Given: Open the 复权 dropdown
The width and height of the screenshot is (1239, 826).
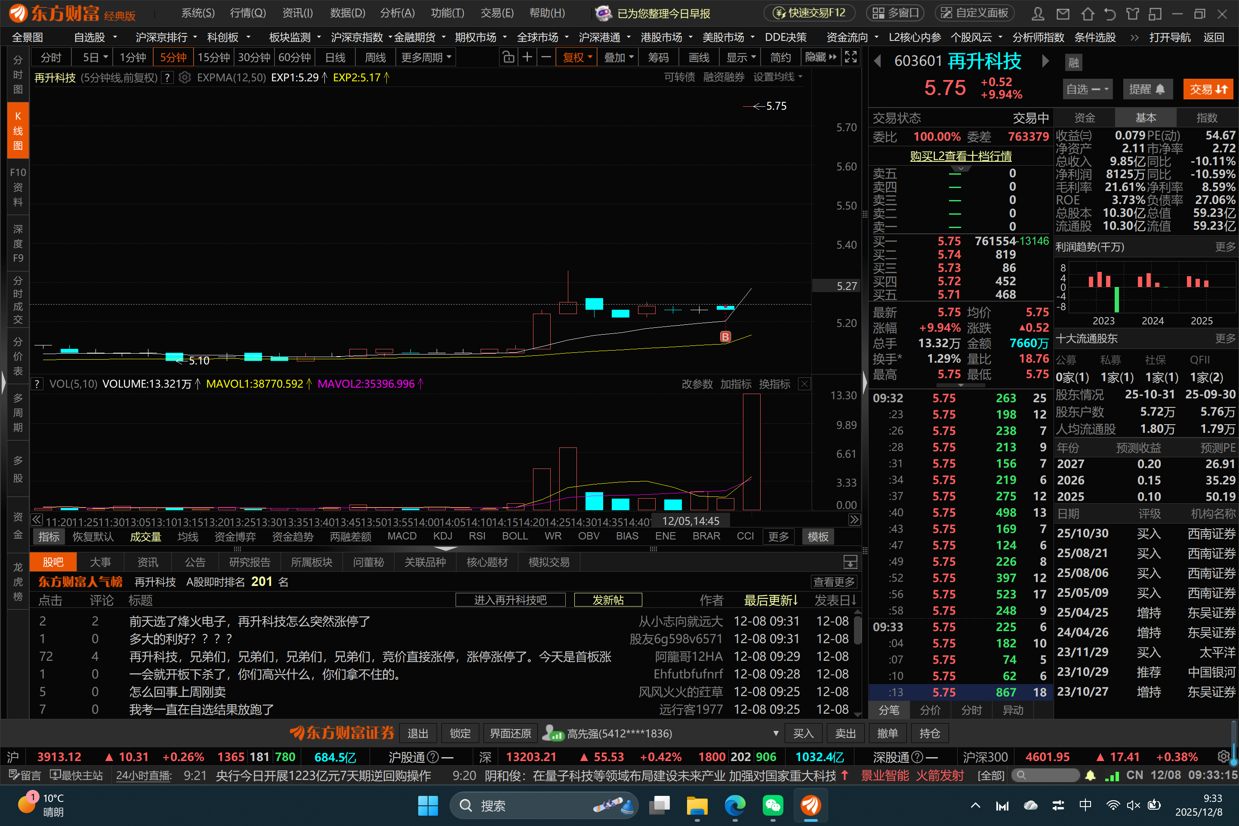Looking at the screenshot, I should (577, 57).
